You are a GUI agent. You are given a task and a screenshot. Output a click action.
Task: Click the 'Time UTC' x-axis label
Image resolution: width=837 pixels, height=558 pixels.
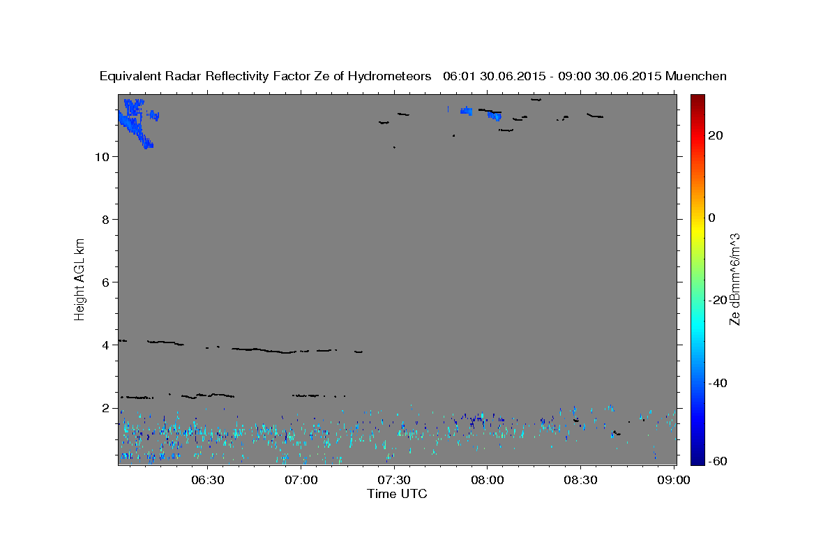click(x=397, y=494)
